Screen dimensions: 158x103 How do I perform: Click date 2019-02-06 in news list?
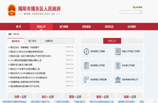click(x=69, y=69)
